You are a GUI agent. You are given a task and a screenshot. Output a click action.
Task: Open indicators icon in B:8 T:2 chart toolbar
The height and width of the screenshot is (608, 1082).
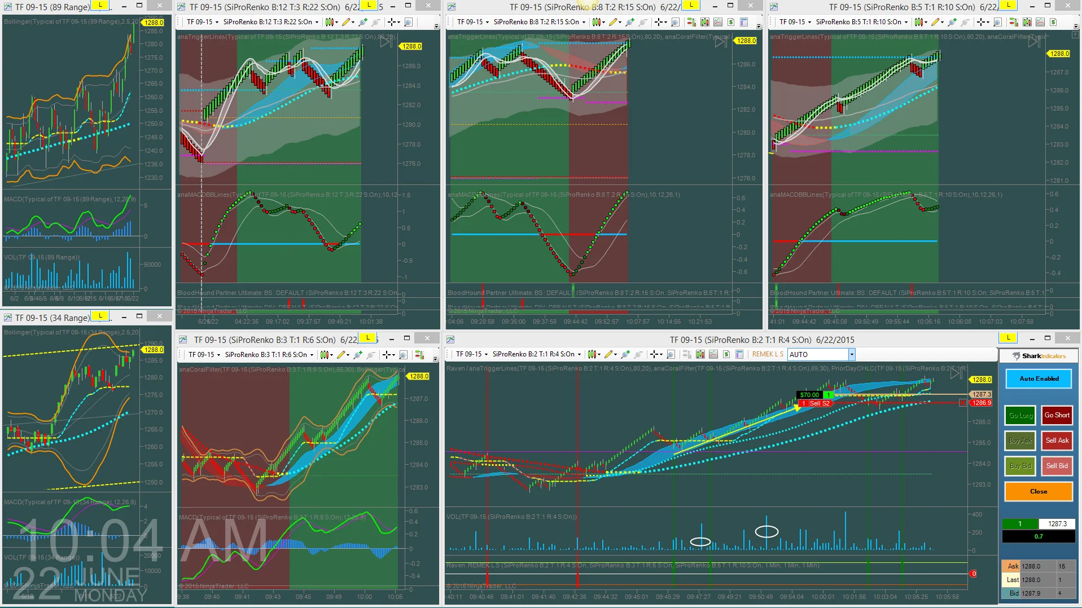[x=717, y=22]
